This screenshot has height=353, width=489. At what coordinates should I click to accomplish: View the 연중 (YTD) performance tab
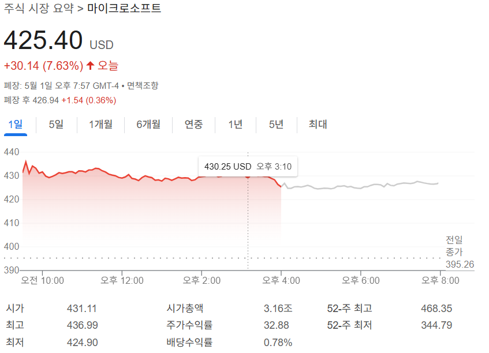tap(193, 125)
